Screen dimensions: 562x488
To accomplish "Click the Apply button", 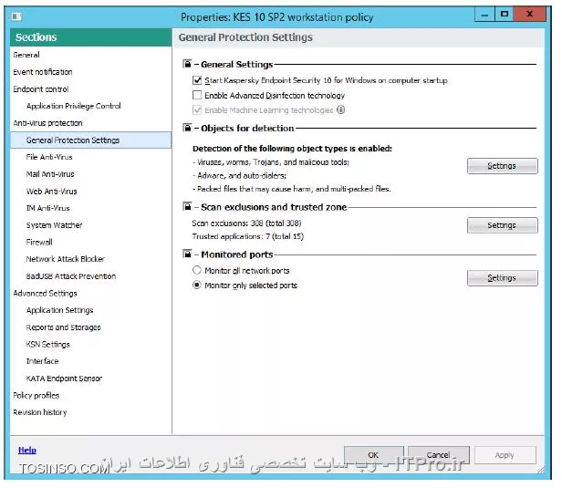I will (x=505, y=455).
